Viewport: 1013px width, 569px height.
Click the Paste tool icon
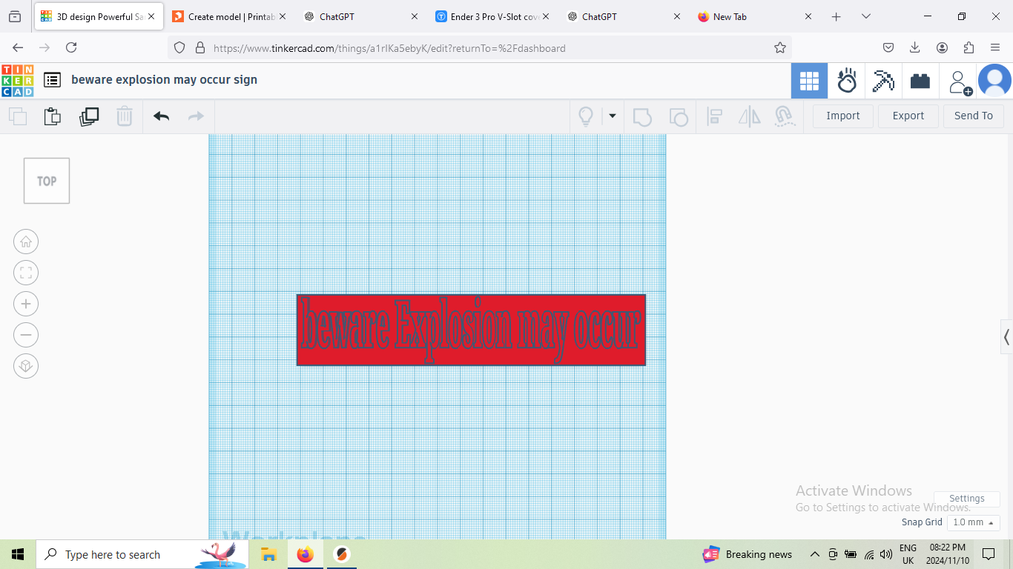click(52, 116)
